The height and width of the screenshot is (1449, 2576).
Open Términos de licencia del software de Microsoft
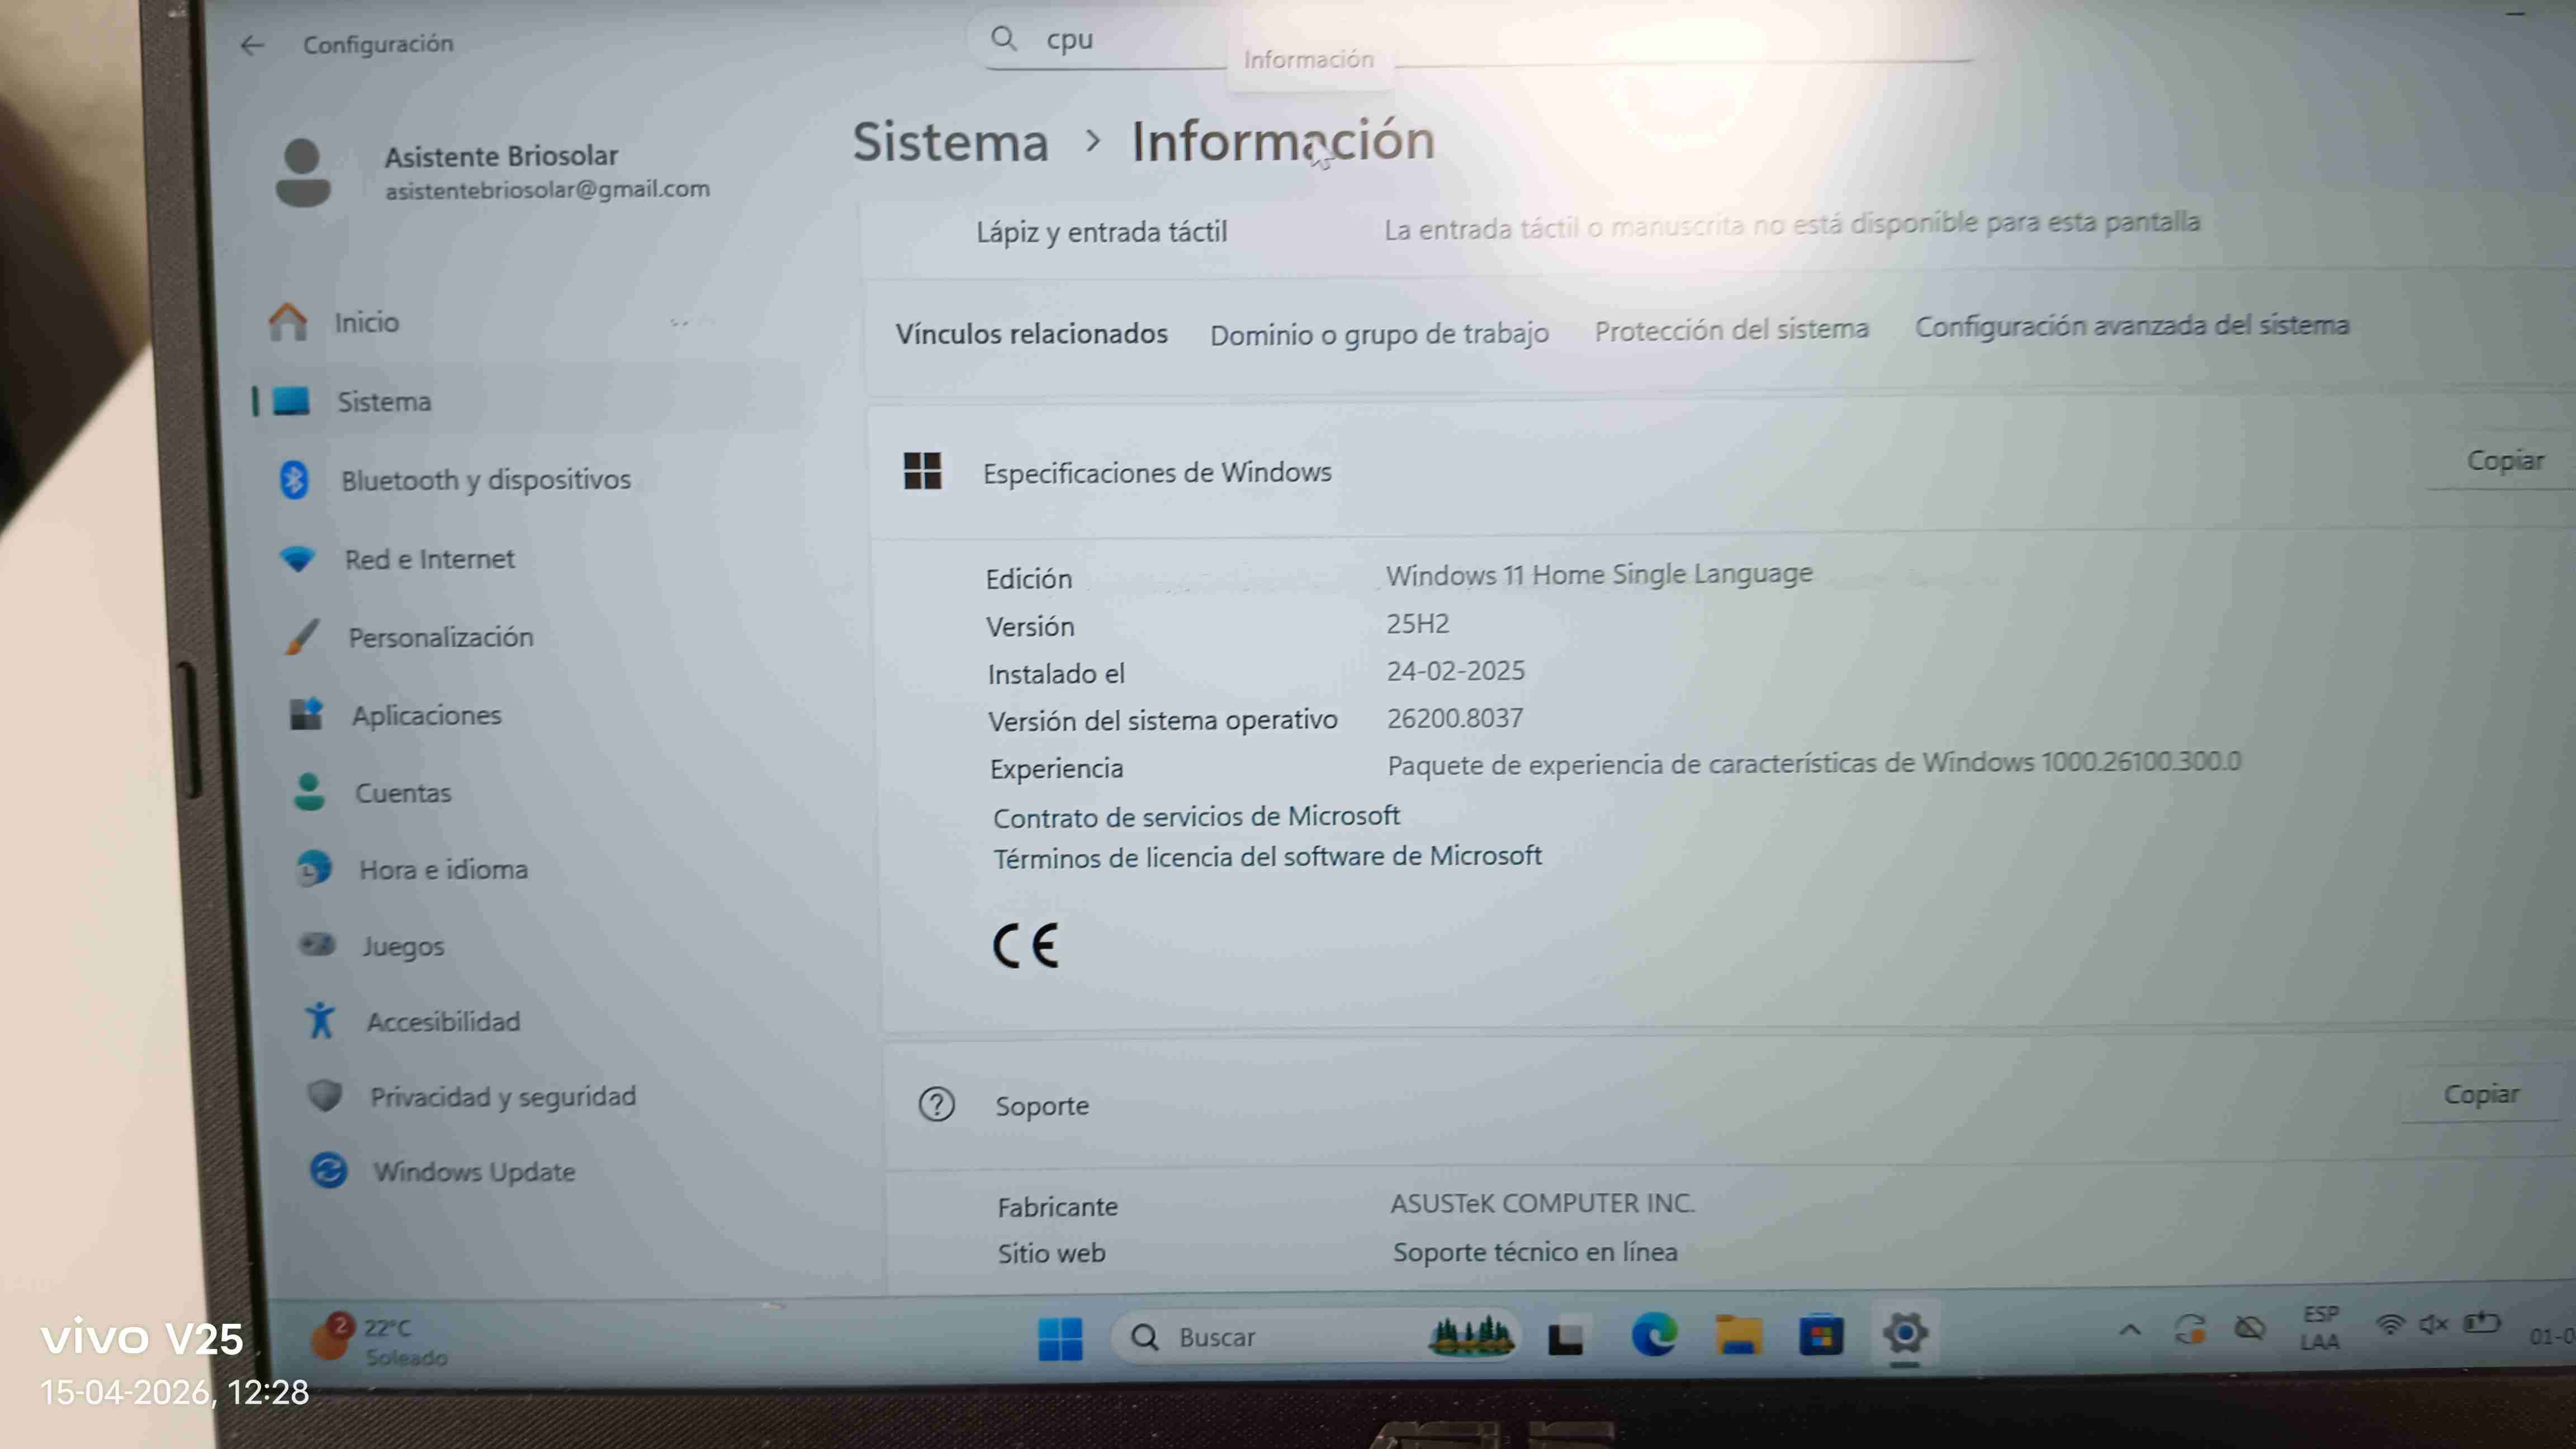pos(1268,856)
